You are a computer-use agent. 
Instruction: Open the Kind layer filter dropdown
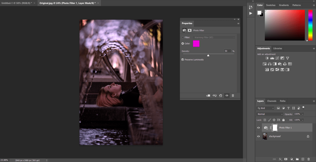265,108
